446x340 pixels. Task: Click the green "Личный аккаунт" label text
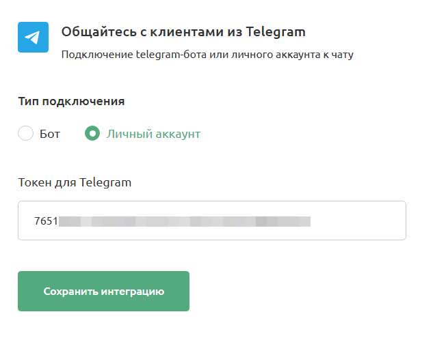tap(153, 134)
